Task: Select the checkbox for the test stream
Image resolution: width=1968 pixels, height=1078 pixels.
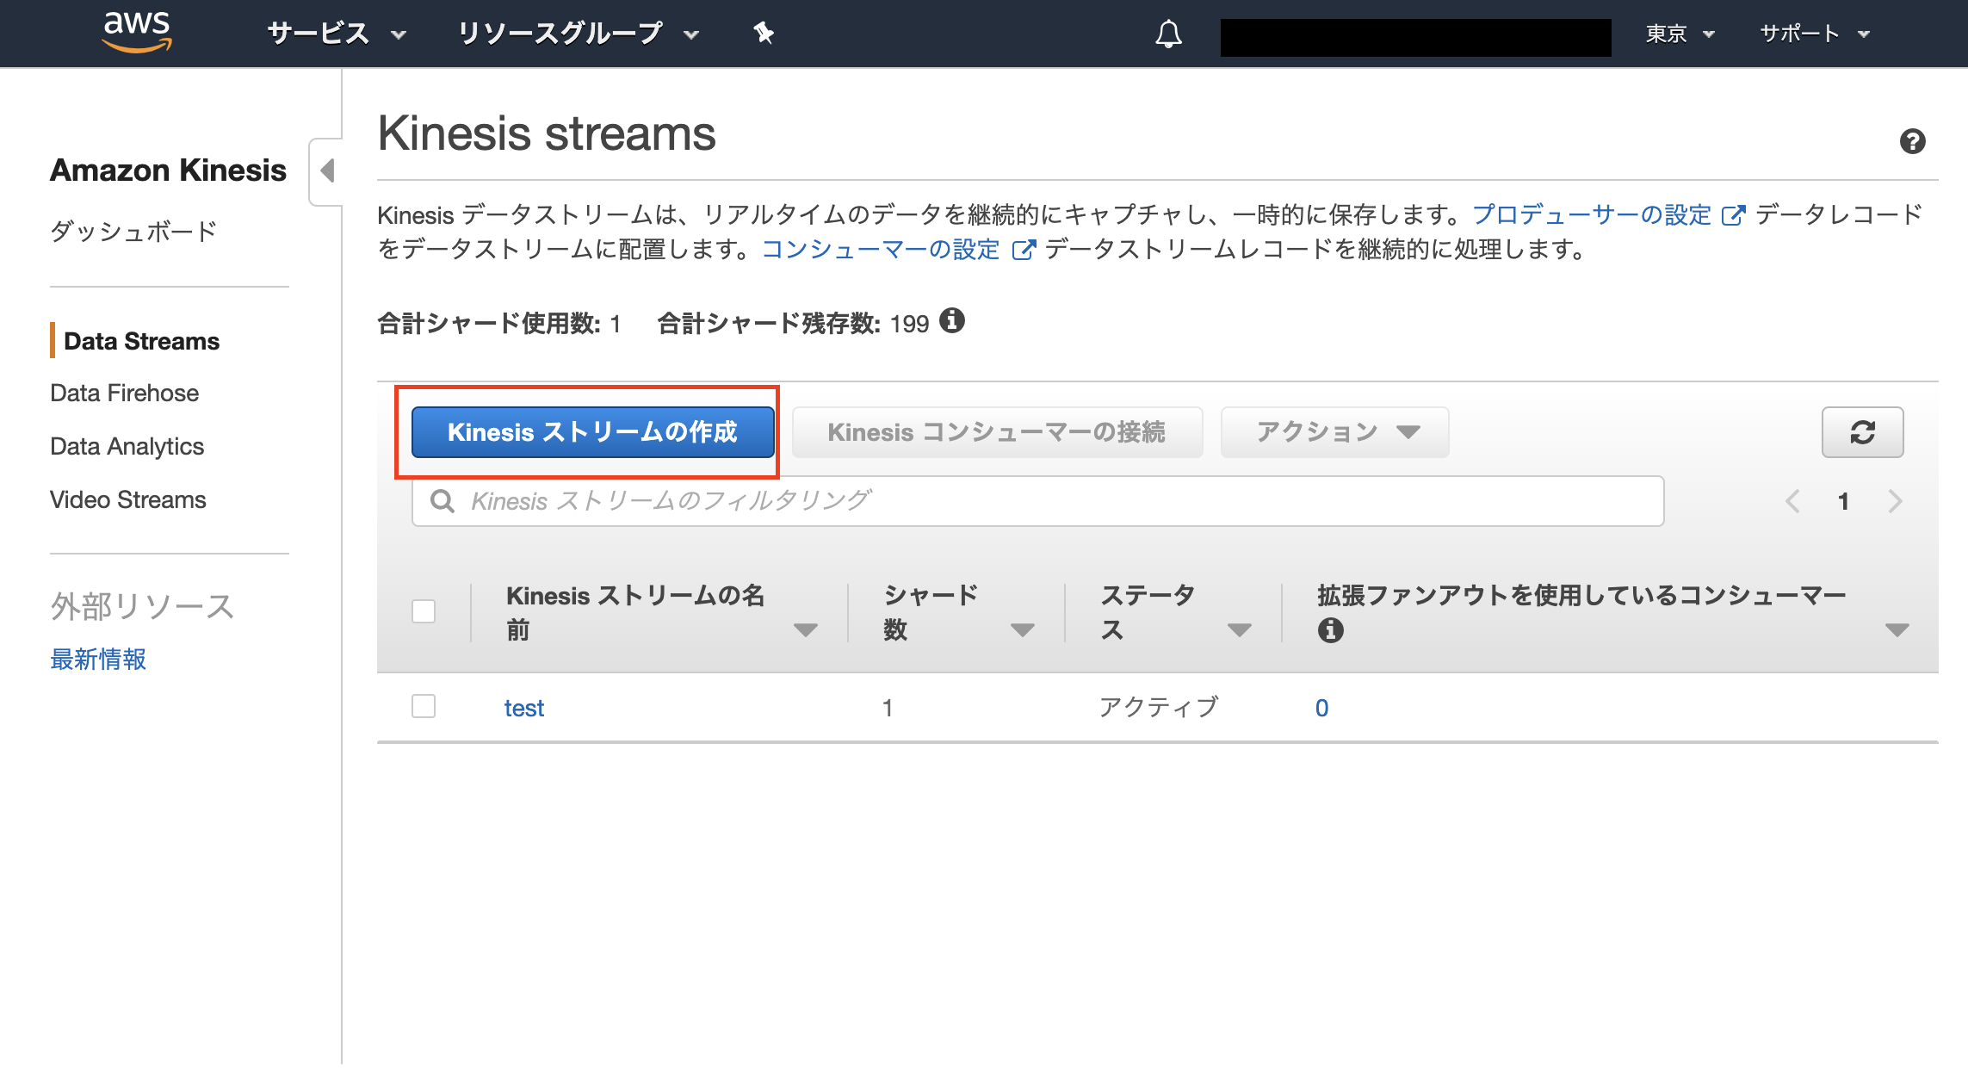Action: (x=424, y=706)
